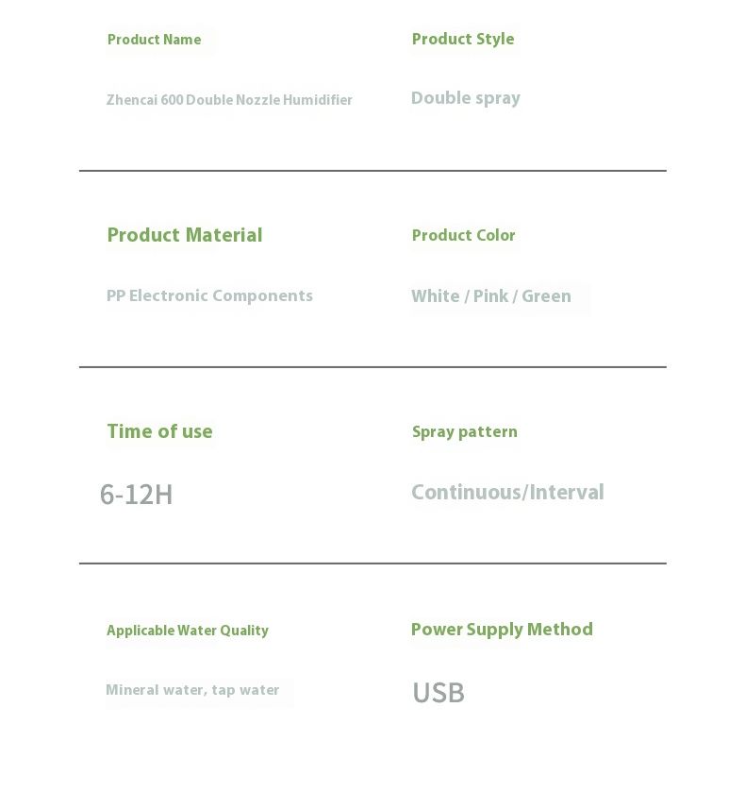The height and width of the screenshot is (808, 745).
Task: Click the Time of use heading
Action: (159, 431)
